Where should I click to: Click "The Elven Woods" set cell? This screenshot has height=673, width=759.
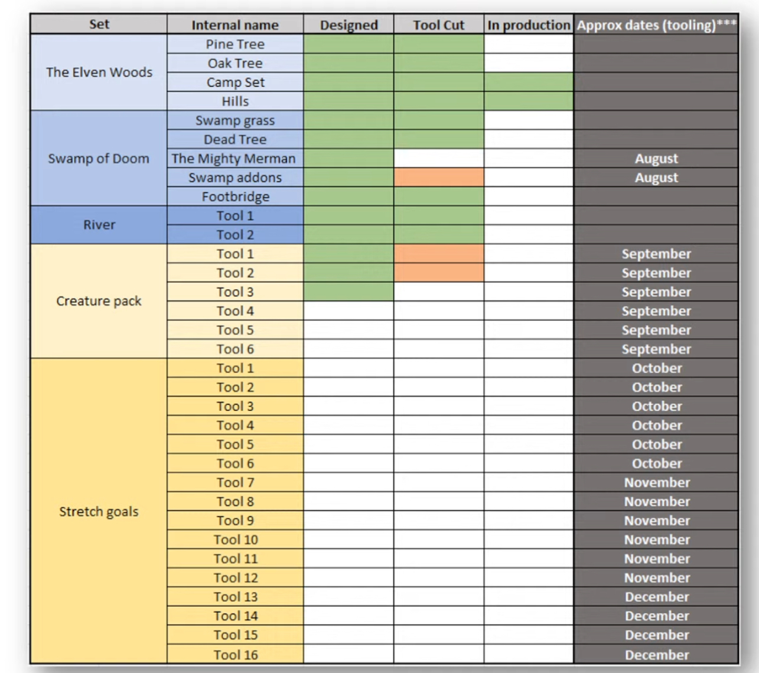pyautogui.click(x=99, y=72)
